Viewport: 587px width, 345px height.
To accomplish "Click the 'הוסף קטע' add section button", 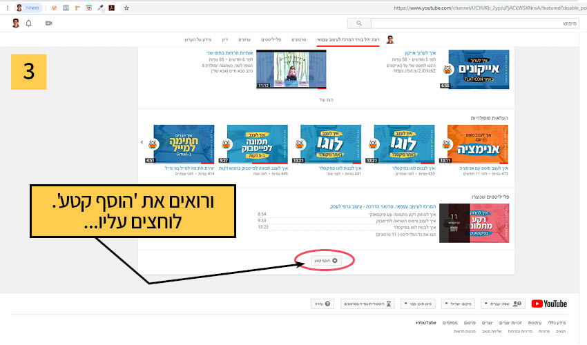I will [x=325, y=261].
